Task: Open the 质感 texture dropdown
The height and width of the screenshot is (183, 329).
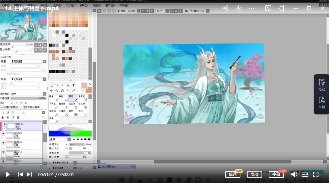Action: (28, 61)
